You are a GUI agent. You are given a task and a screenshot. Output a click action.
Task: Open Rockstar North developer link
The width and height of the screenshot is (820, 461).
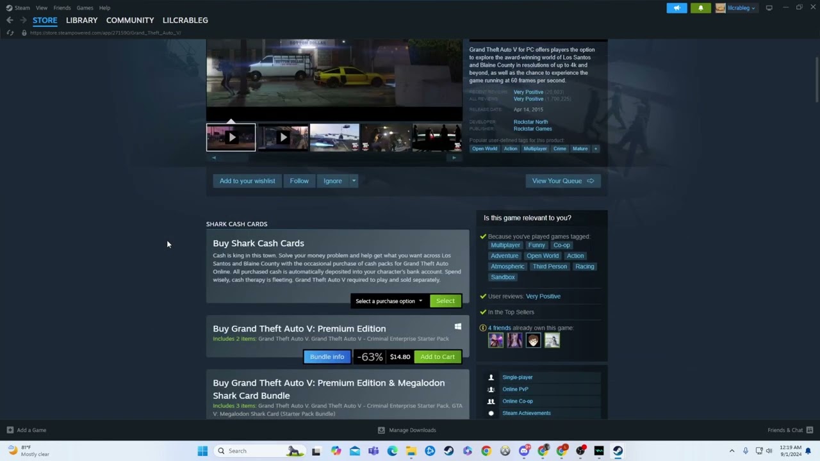(x=530, y=122)
